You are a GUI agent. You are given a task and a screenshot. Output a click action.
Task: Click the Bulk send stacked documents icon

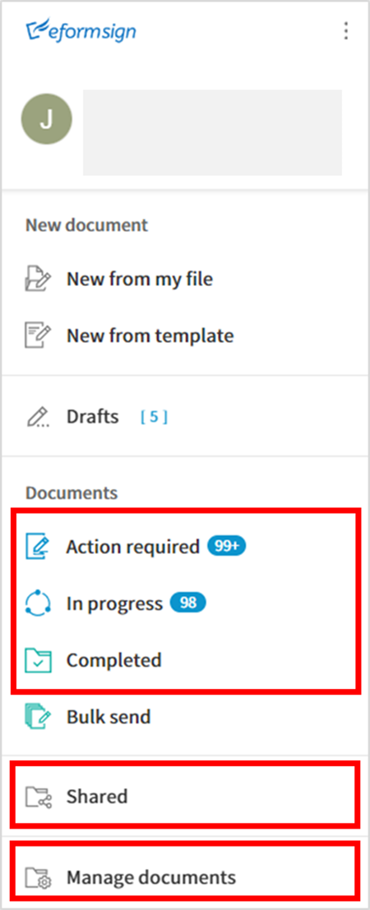(x=38, y=717)
